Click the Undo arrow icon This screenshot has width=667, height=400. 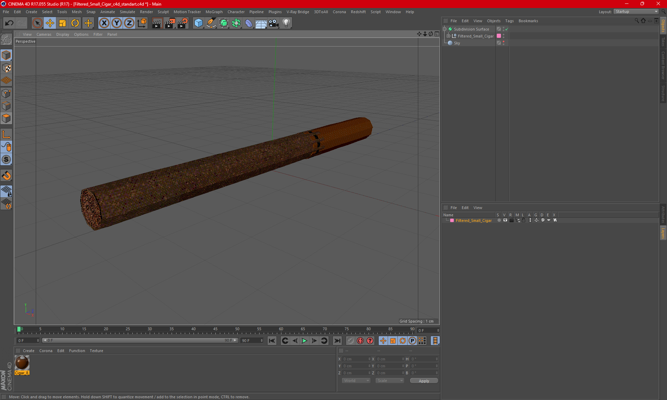click(9, 23)
